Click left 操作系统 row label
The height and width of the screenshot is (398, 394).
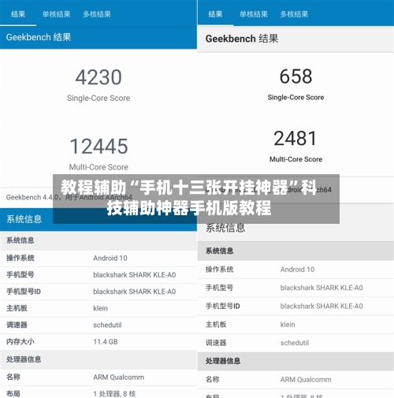click(20, 258)
